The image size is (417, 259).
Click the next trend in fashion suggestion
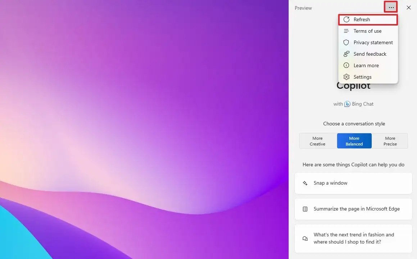(x=353, y=239)
